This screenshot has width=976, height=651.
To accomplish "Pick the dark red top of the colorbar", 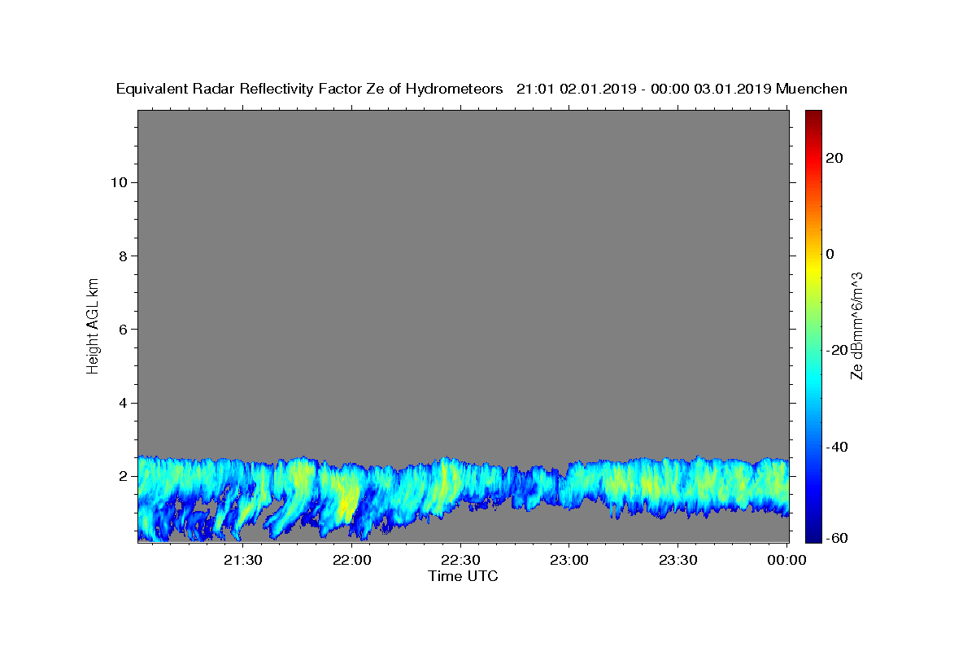I will pos(813,115).
